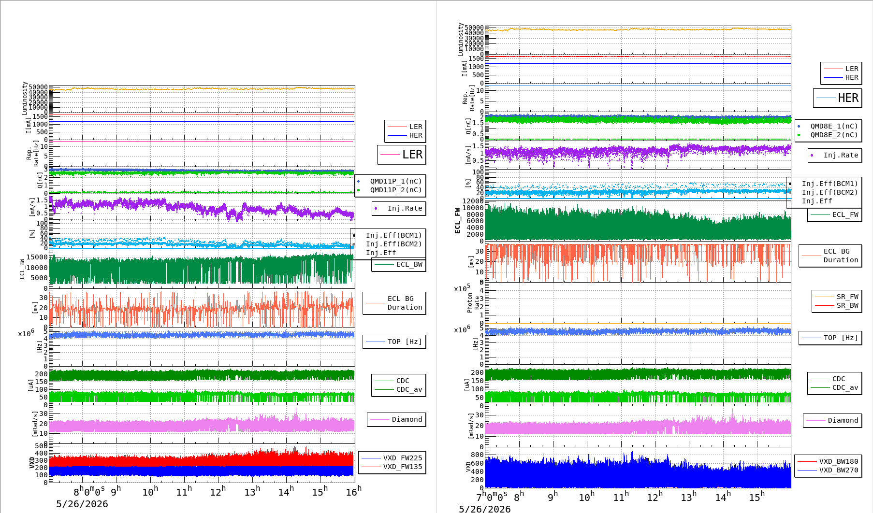Click Inj.Eff(BCM1) legend in the HER panel

(x=829, y=184)
